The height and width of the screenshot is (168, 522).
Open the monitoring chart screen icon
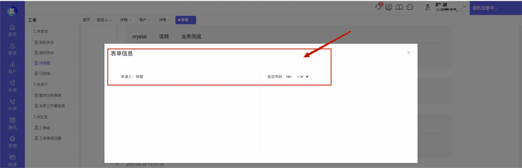[x=389, y=7]
